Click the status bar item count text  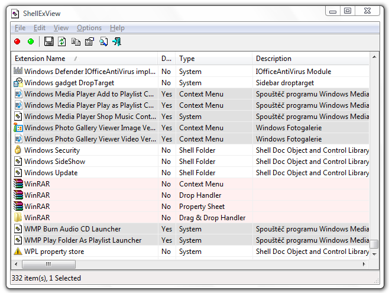[46, 278]
